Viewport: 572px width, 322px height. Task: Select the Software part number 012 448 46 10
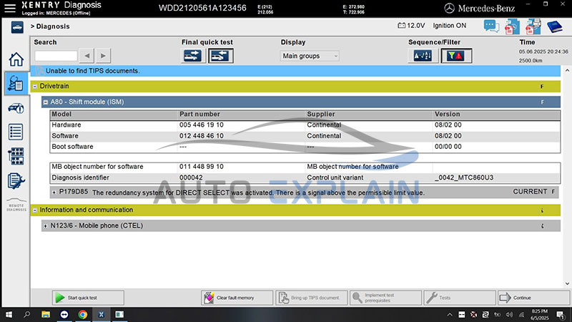point(202,136)
